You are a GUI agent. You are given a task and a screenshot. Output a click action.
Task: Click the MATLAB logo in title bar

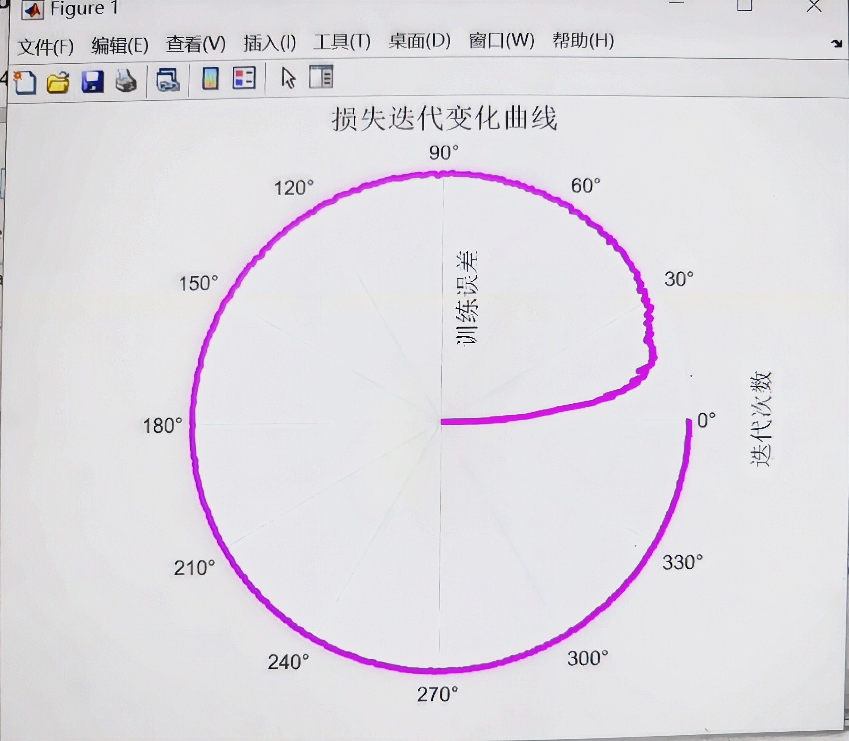click(33, 10)
